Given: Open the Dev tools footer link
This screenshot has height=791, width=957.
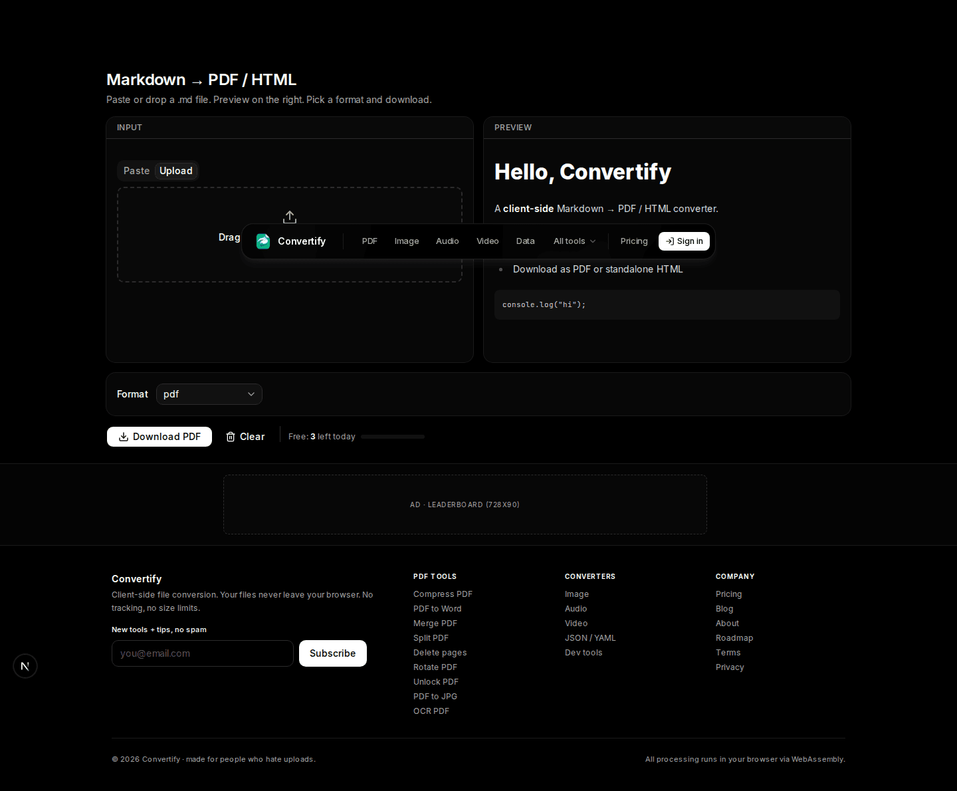Looking at the screenshot, I should (584, 653).
